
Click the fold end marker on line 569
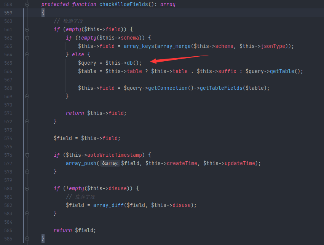(27, 96)
